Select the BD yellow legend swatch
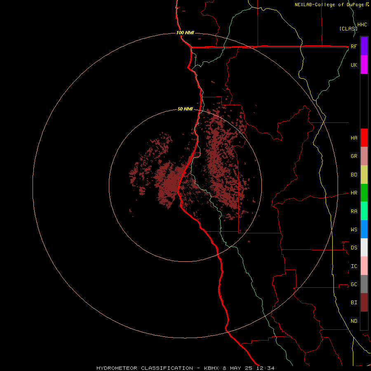 coord(364,175)
